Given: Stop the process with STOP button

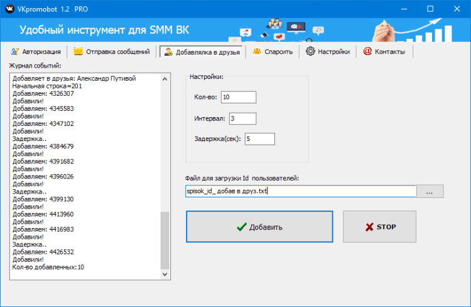Looking at the screenshot, I should 380,227.
